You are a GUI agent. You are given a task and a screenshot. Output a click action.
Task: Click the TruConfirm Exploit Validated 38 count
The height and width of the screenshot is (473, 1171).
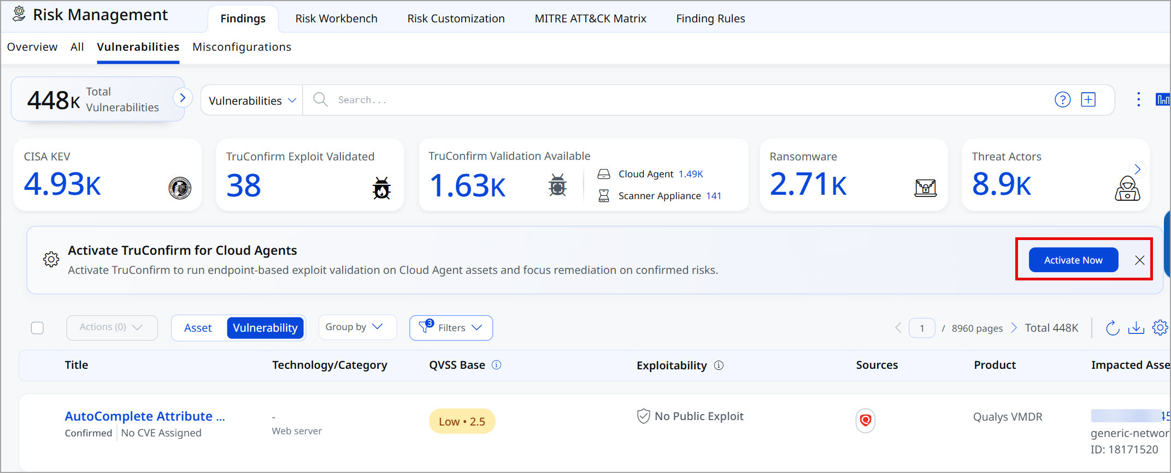(x=244, y=185)
